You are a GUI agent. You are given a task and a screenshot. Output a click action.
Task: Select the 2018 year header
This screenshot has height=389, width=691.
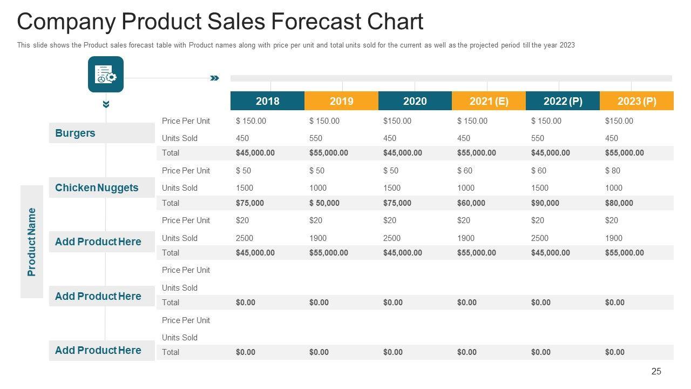pos(267,101)
